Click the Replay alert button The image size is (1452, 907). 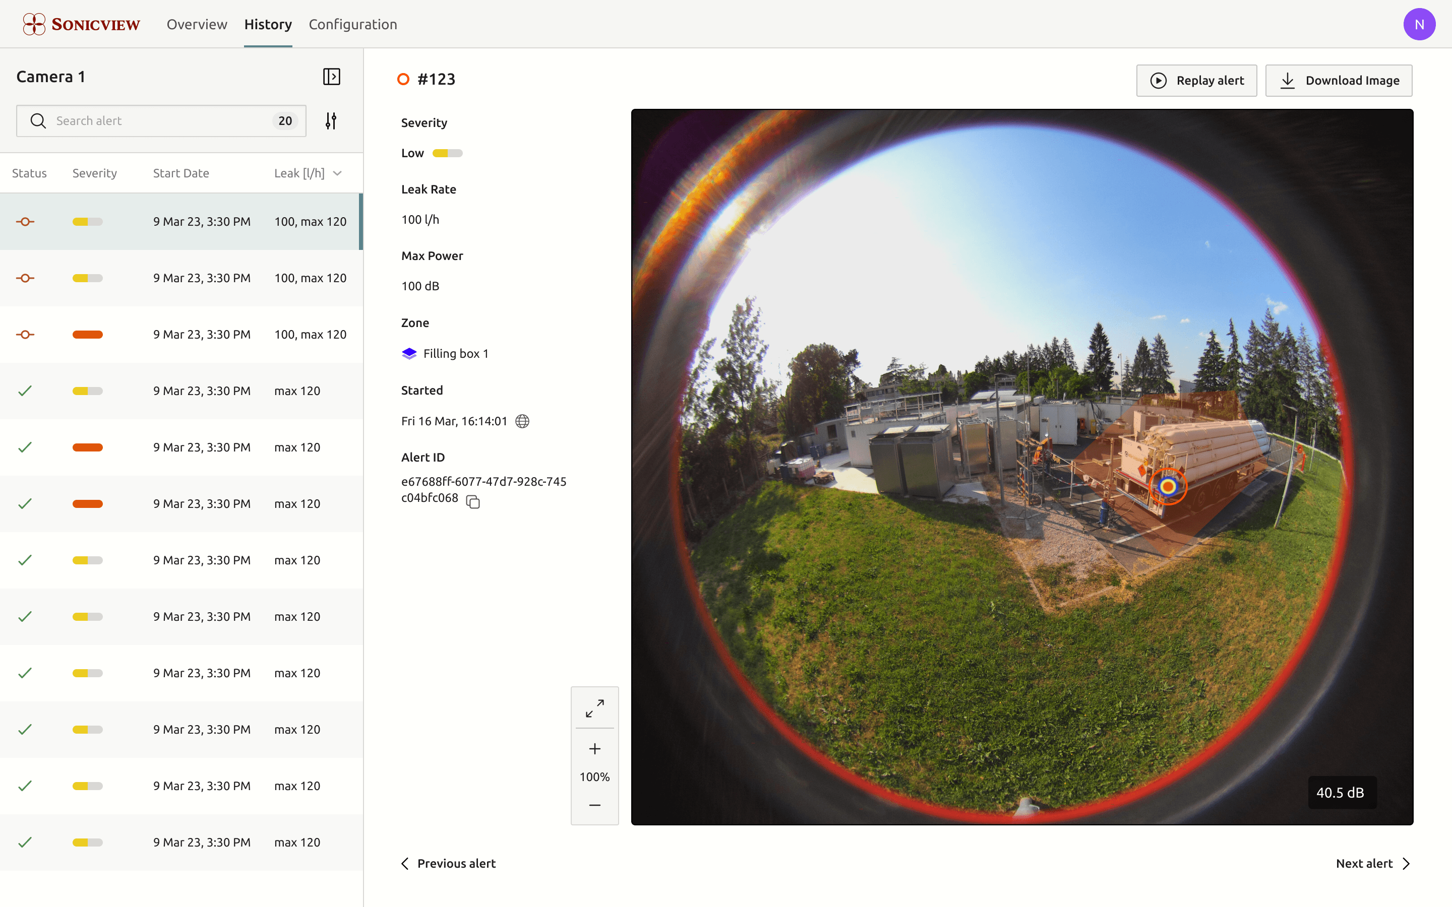pos(1196,81)
